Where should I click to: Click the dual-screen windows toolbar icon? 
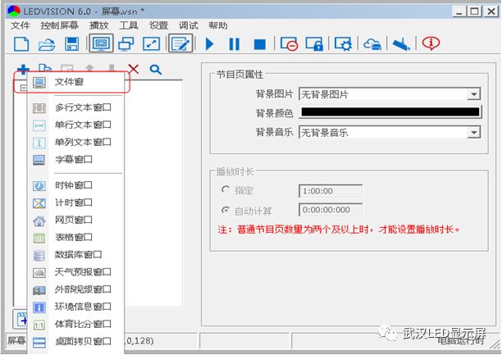click(x=125, y=43)
